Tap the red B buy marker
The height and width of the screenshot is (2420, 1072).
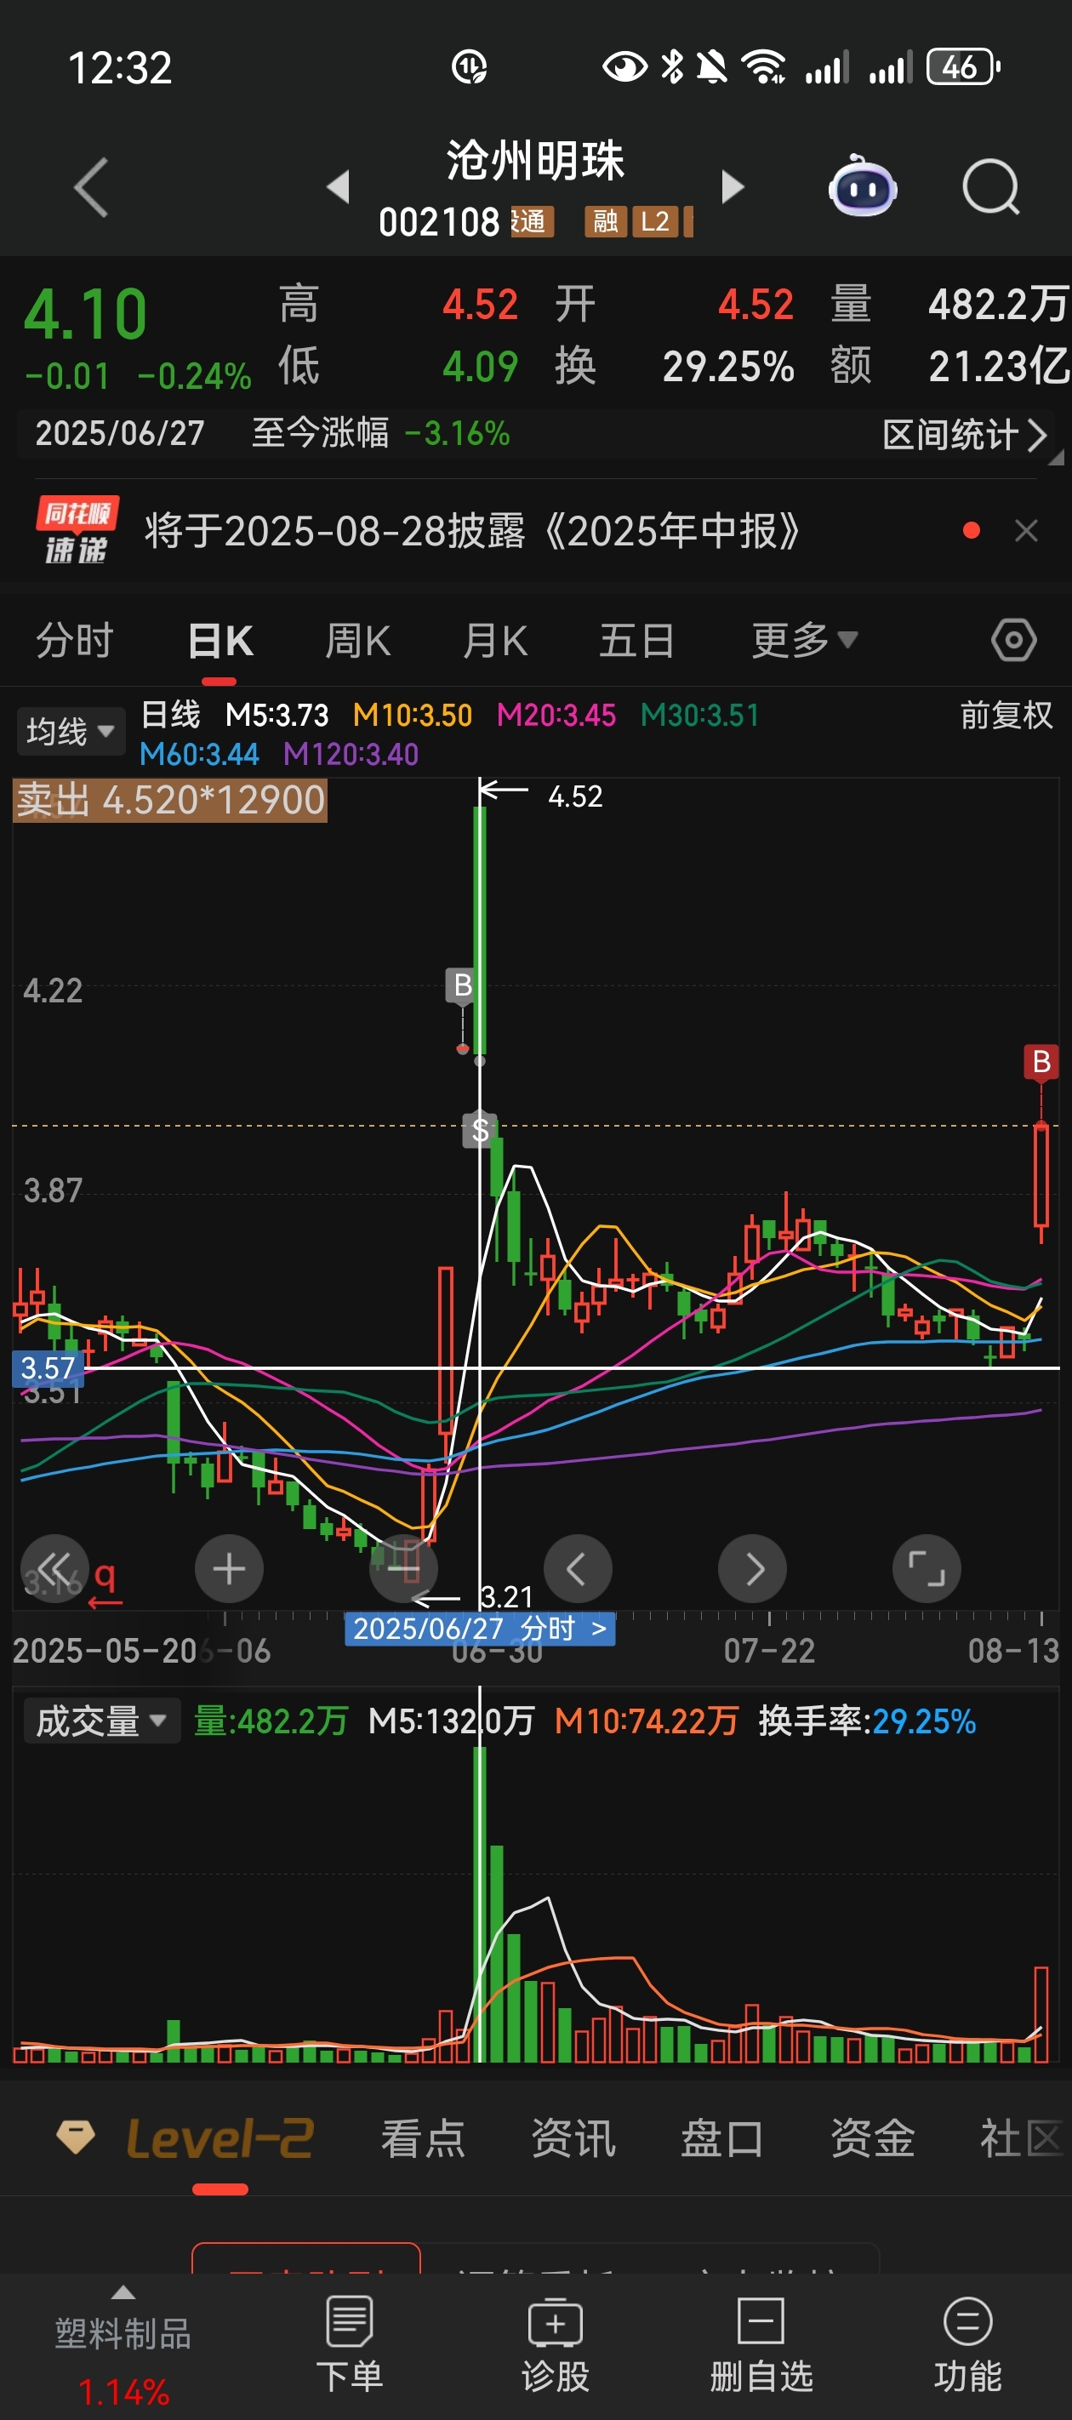[x=1041, y=1063]
